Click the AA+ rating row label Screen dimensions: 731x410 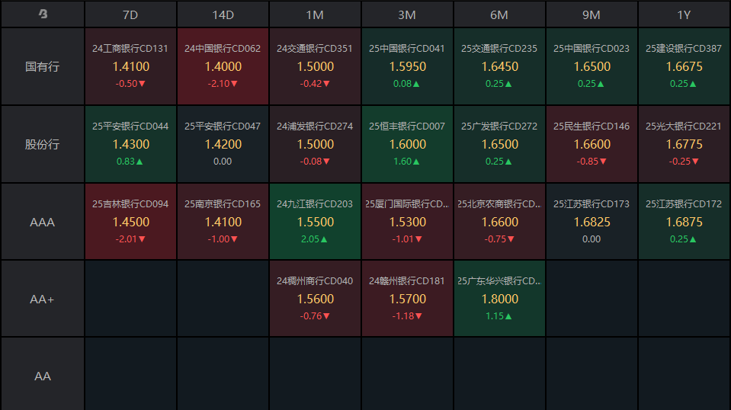[x=43, y=299]
